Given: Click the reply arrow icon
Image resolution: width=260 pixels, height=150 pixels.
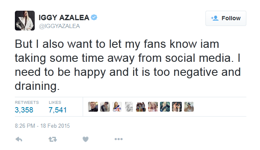Looking at the screenshot, I should click(x=19, y=139).
